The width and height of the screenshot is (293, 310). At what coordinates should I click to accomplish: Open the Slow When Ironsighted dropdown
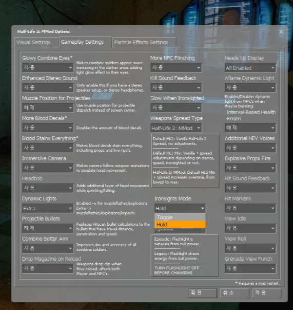176,108
